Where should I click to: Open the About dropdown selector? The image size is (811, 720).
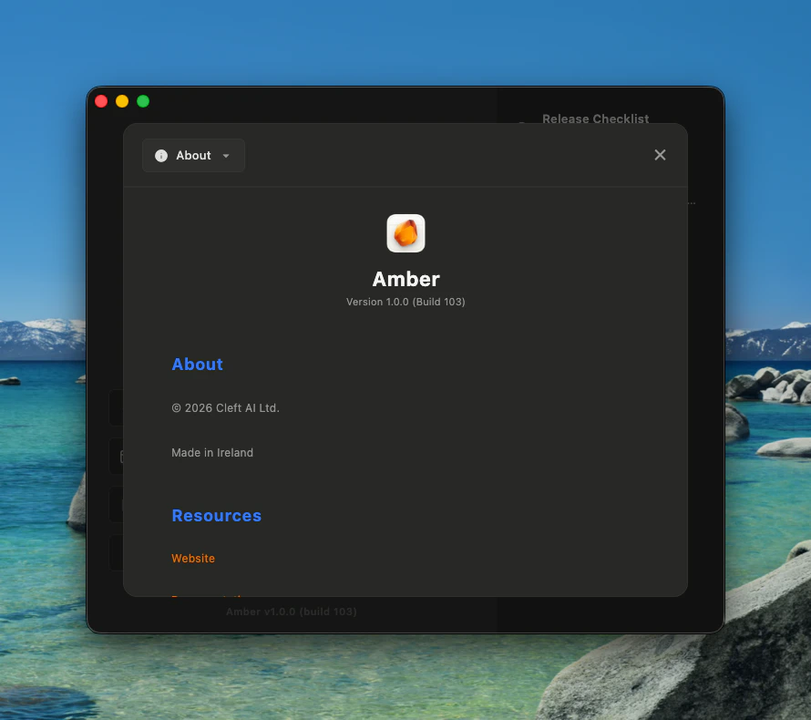193,155
